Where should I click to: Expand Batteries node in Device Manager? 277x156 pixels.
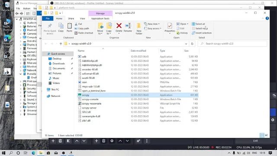pyautogui.click(x=20, y=26)
